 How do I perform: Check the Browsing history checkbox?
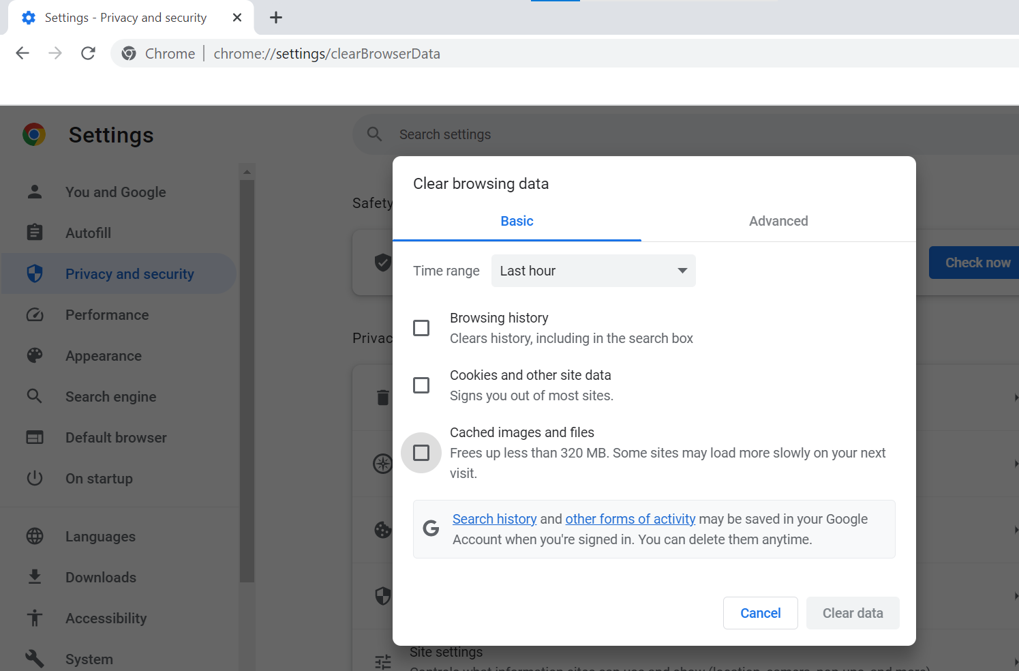point(421,328)
